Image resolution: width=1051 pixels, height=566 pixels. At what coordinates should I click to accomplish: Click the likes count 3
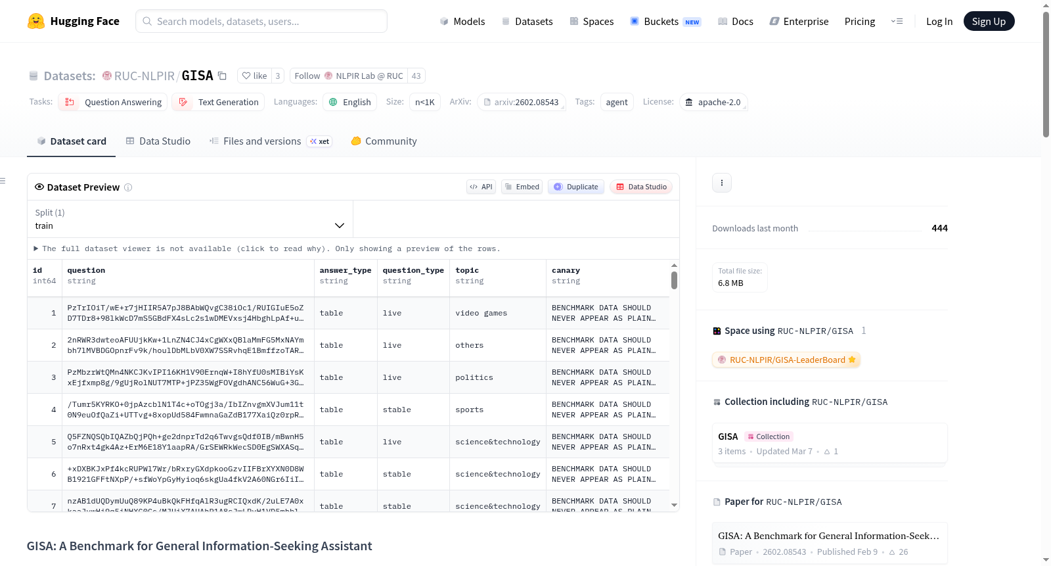278,76
